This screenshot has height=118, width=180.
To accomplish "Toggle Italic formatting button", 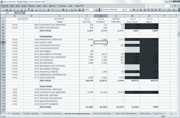I will [137, 10].
